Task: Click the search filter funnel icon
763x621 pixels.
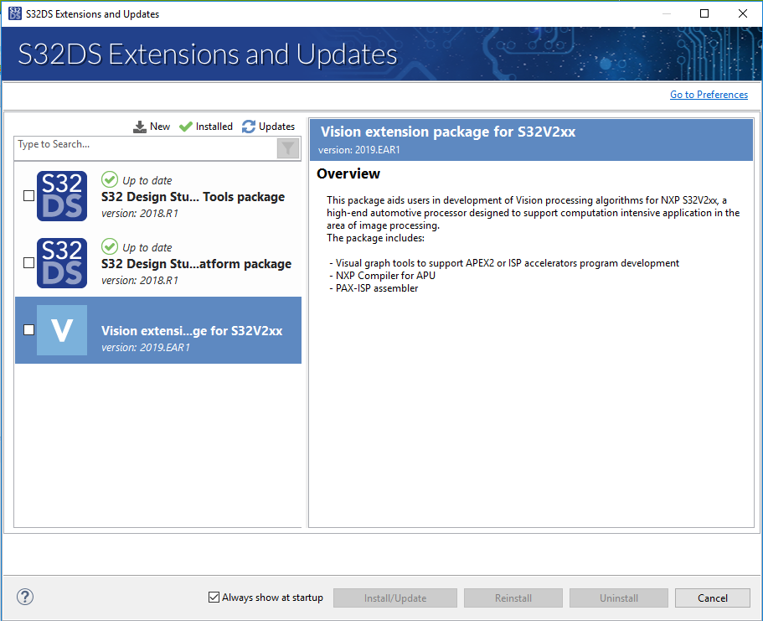Action: [x=288, y=148]
